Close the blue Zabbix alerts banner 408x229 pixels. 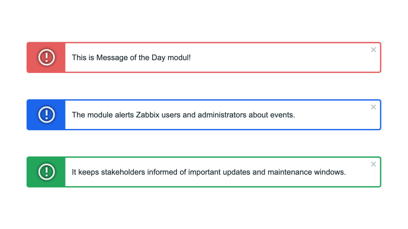pyautogui.click(x=373, y=107)
